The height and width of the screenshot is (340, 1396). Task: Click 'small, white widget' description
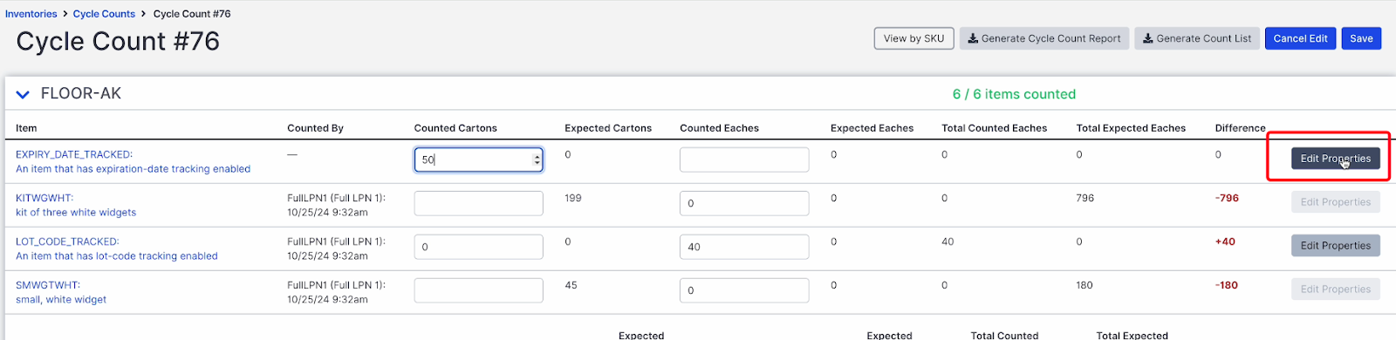pos(61,300)
